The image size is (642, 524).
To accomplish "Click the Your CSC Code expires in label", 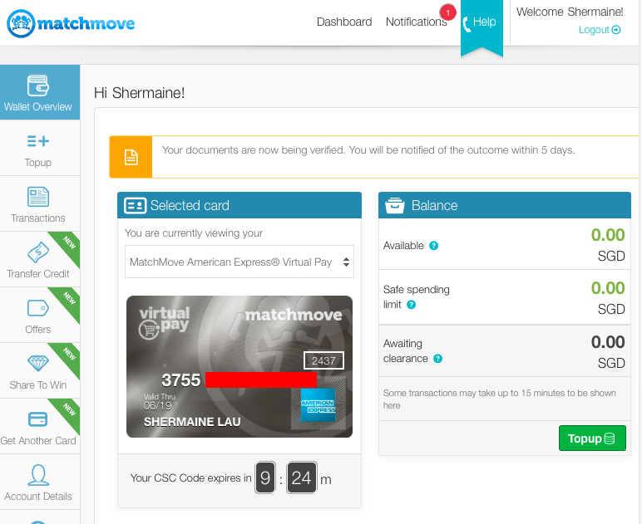I will [x=190, y=477].
